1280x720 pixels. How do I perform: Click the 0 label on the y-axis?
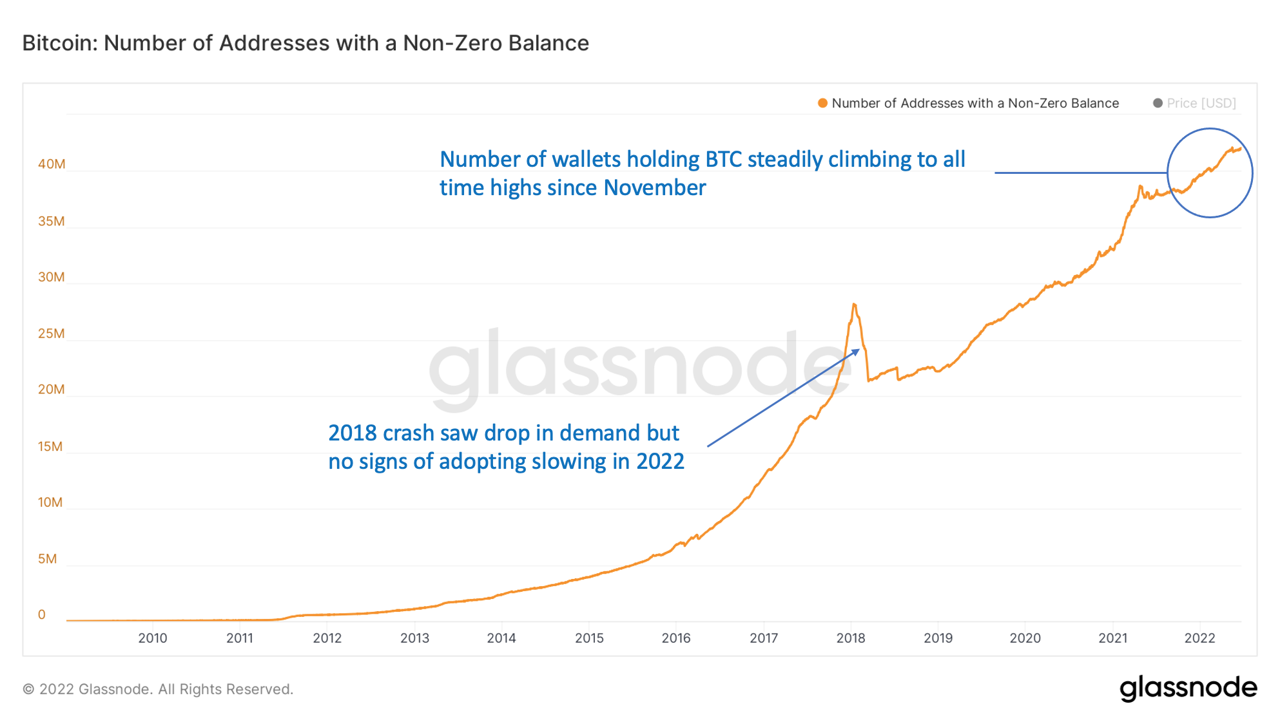tap(42, 614)
